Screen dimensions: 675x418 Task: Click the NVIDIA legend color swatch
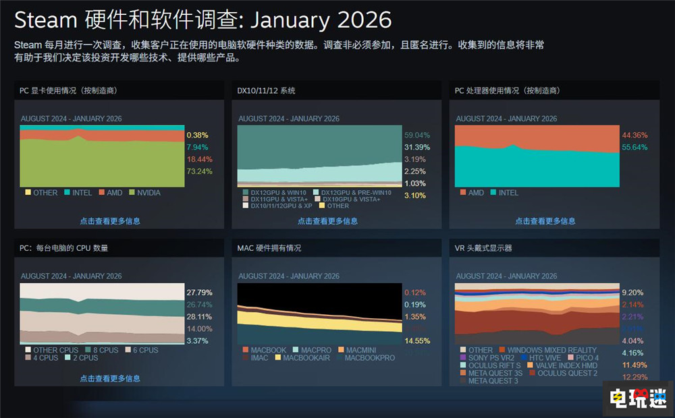click(132, 192)
